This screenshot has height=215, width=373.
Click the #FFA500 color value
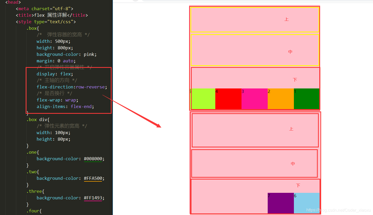pyautogui.click(x=93, y=178)
